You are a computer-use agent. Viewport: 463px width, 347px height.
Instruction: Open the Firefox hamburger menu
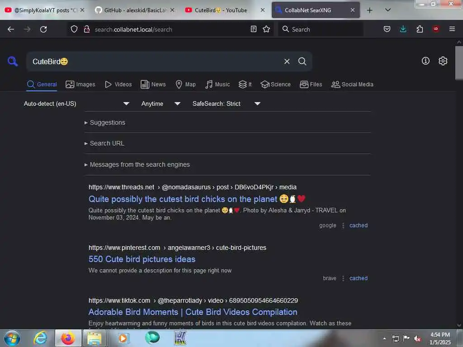452,29
